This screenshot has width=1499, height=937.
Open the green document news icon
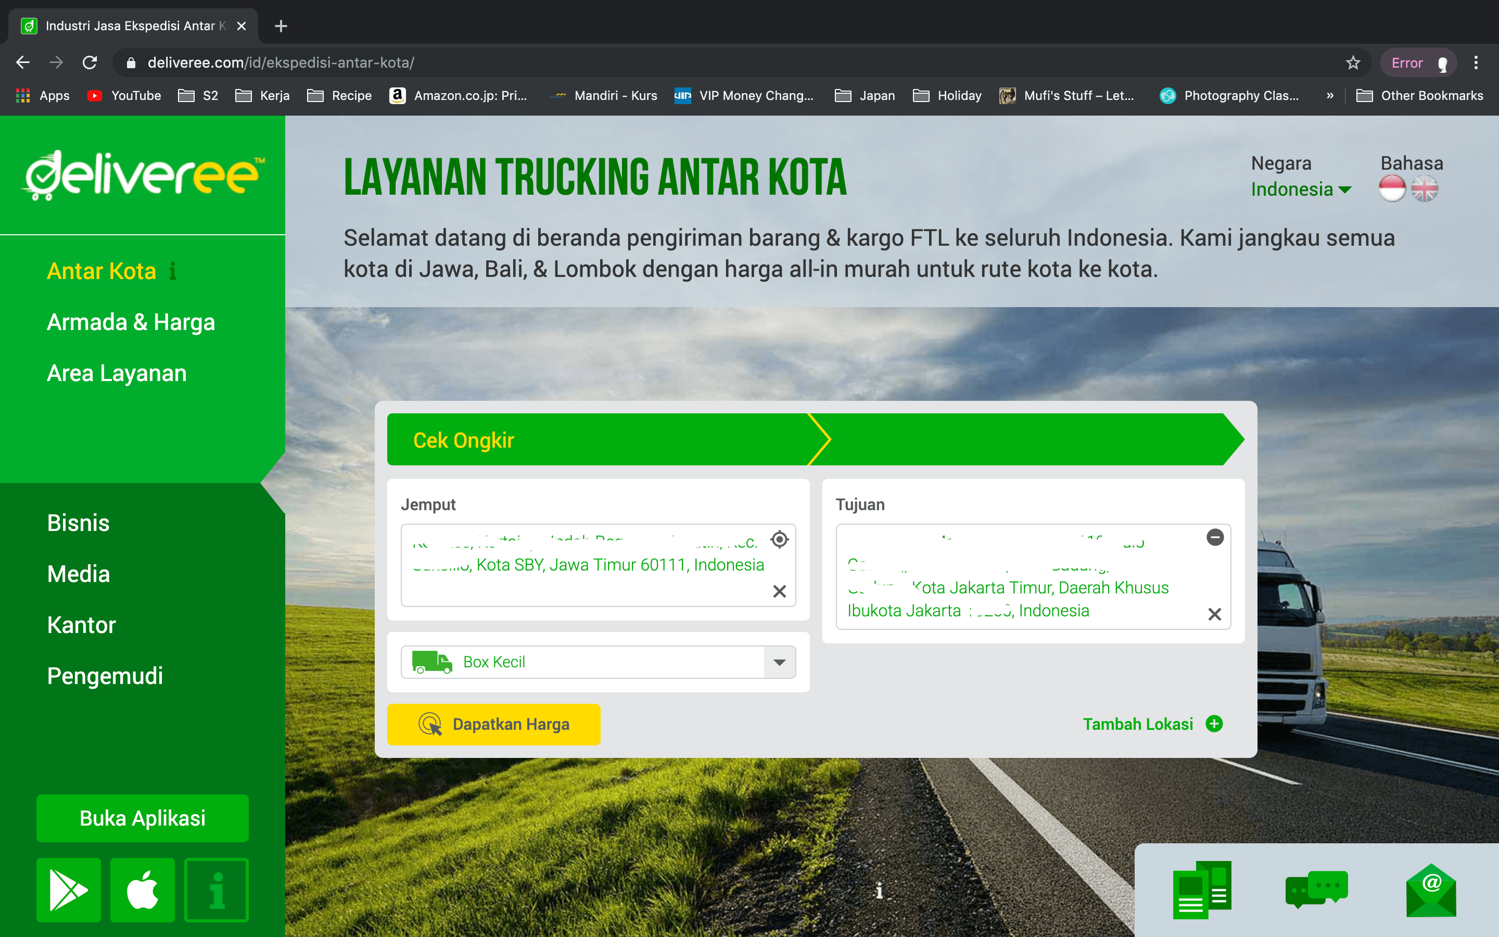[x=1202, y=890]
